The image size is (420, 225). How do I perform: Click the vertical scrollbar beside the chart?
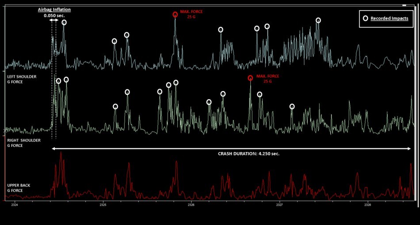point(416,103)
